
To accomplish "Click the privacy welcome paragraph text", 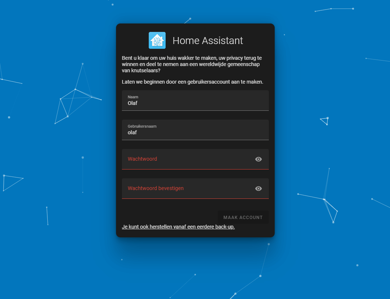I will [x=192, y=64].
